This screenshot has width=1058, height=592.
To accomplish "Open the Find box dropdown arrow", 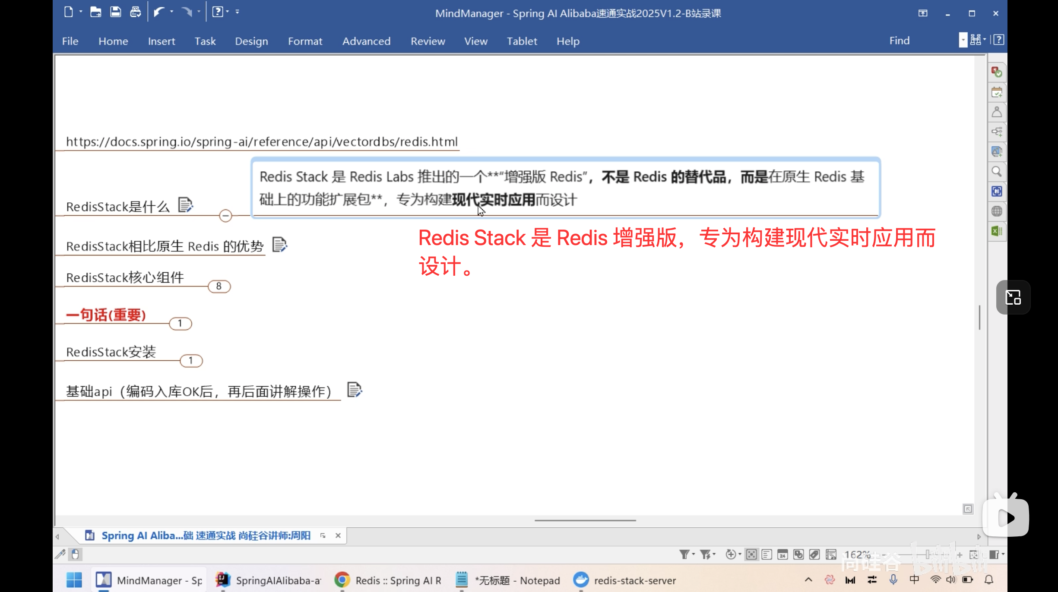I will pos(963,40).
